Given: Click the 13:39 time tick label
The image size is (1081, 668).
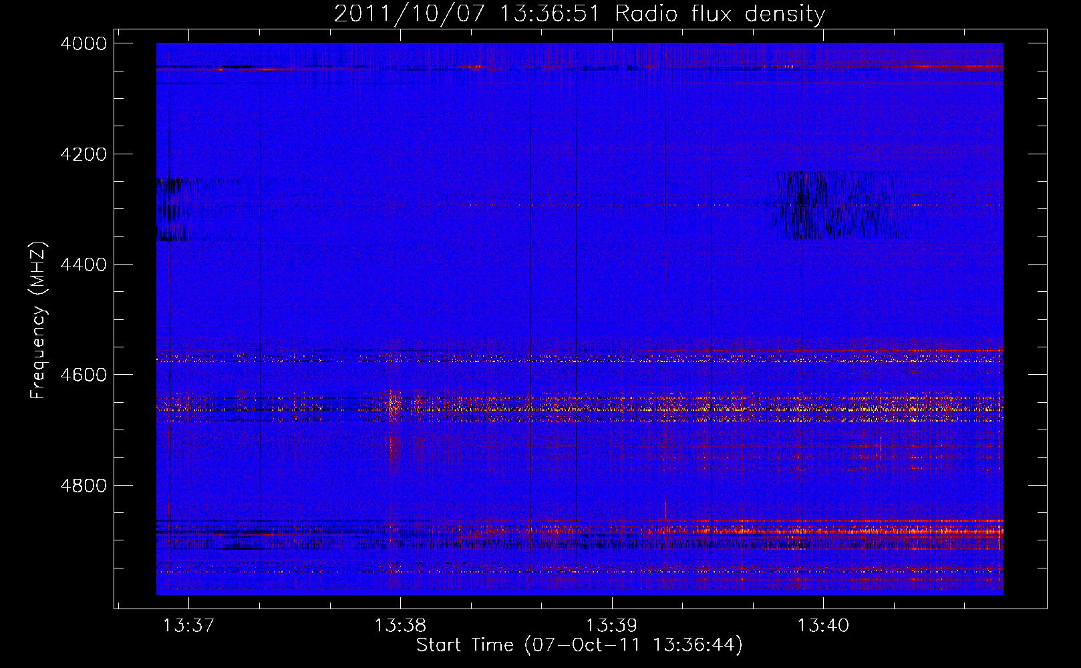Looking at the screenshot, I should 611,625.
